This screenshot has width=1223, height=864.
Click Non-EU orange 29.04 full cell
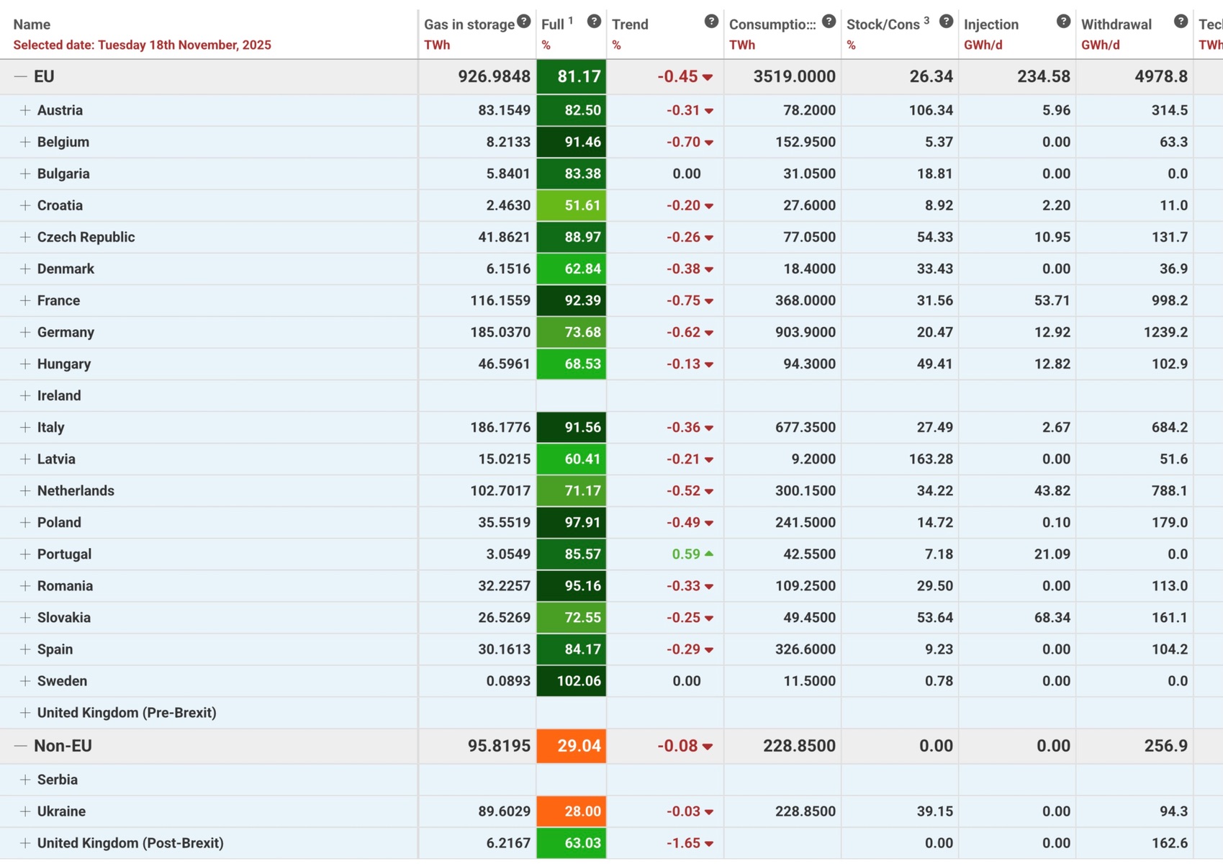pyautogui.click(x=572, y=746)
